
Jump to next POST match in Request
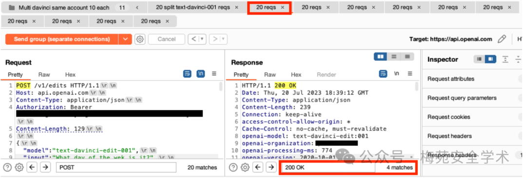[45, 167]
